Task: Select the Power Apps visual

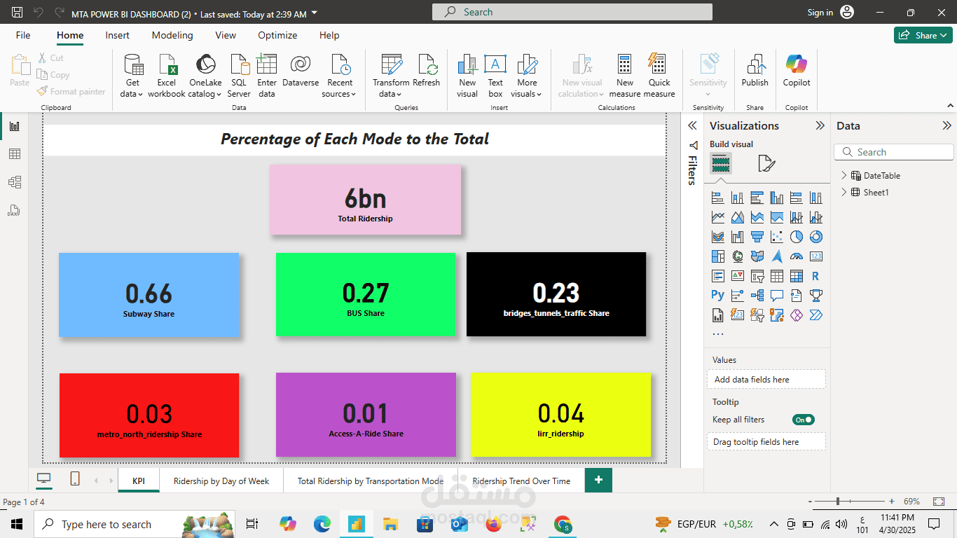Action: (x=796, y=315)
